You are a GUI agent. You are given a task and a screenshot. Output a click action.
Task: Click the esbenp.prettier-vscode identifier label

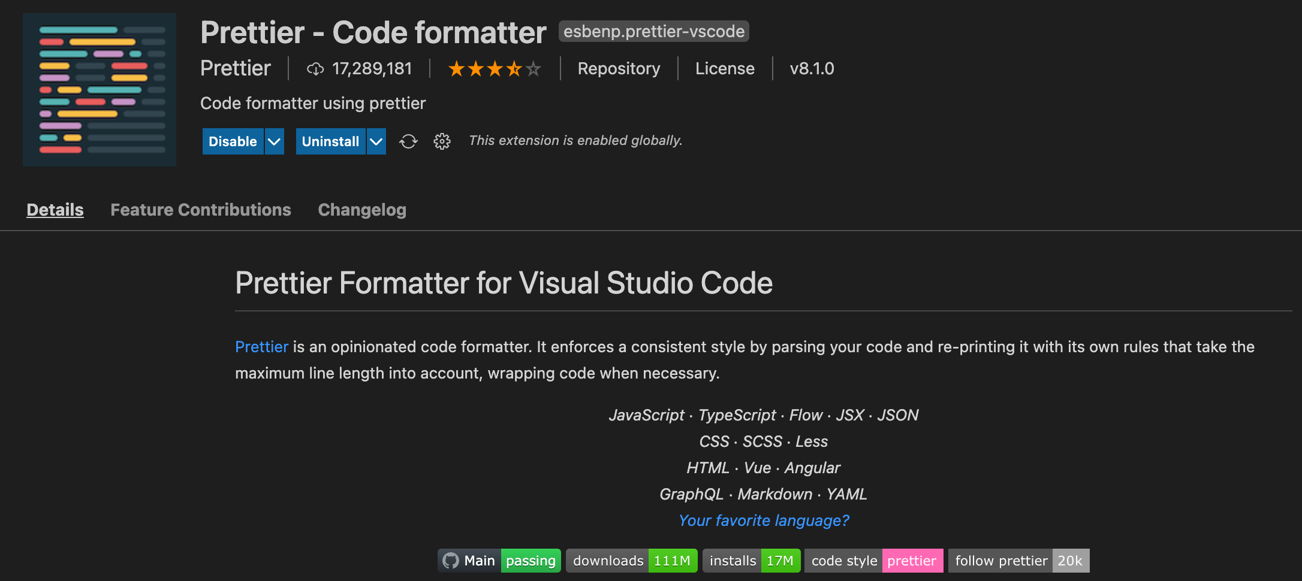point(654,31)
